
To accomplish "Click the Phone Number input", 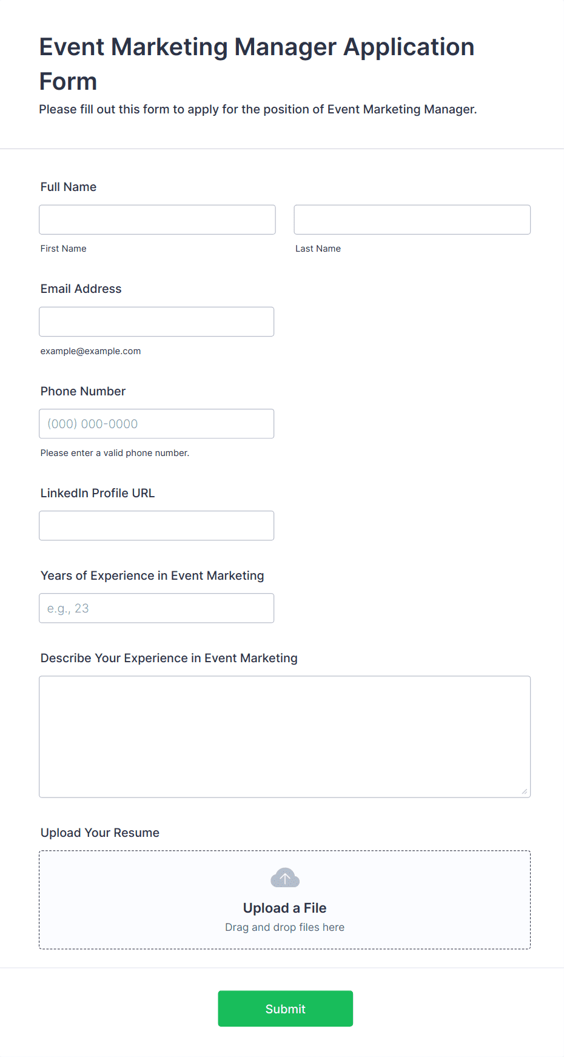I will pyautogui.click(x=156, y=424).
